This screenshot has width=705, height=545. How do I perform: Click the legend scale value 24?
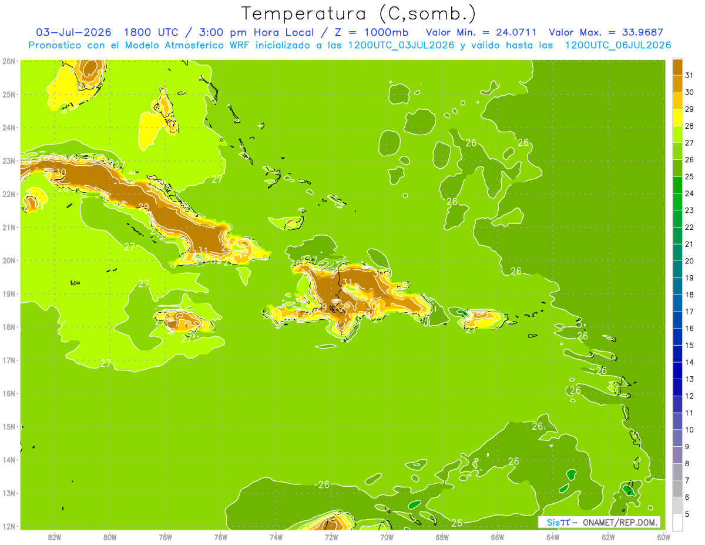pos(689,193)
